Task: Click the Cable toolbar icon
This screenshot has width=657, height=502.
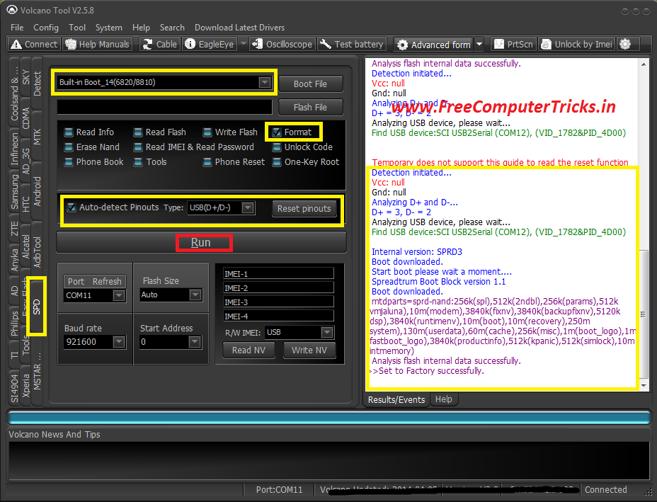Action: click(x=159, y=44)
